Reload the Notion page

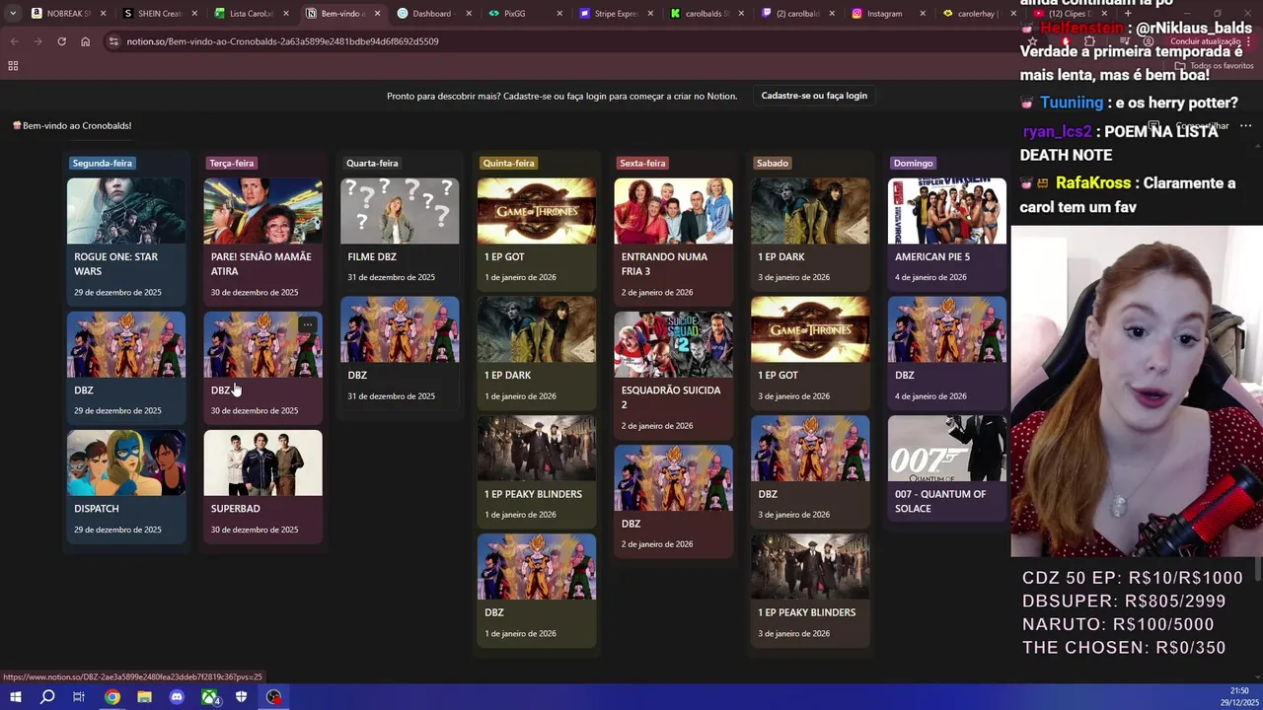(61, 41)
